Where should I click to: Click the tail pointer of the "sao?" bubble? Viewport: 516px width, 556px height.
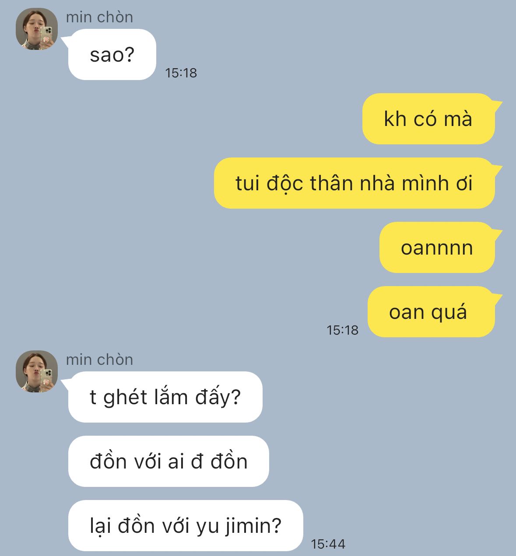pyautogui.click(x=66, y=41)
